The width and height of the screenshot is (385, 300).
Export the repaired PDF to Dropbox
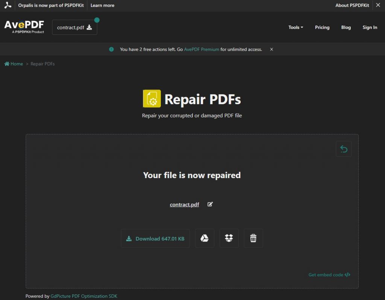tap(229, 238)
